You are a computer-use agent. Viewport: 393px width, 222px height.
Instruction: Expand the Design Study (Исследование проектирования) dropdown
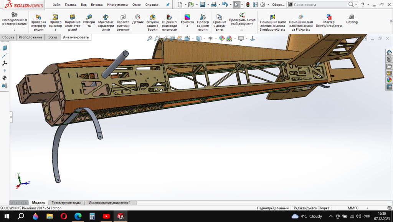click(x=14, y=30)
